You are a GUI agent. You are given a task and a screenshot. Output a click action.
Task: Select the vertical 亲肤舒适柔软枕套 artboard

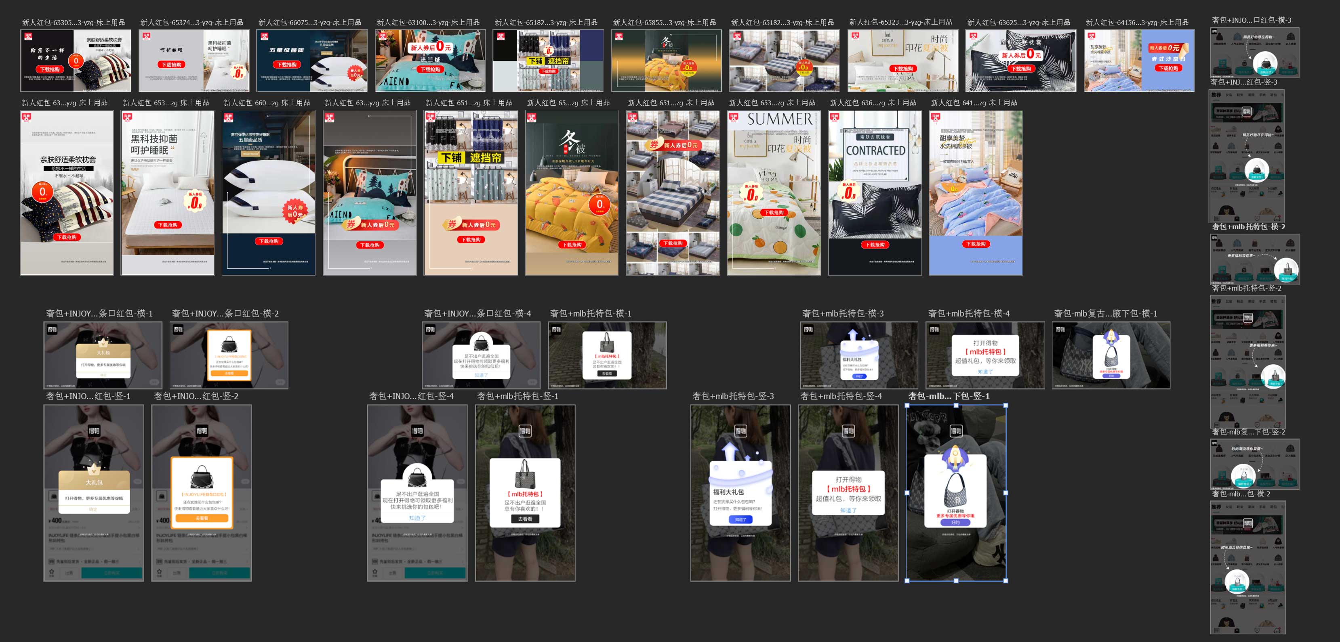[67, 192]
